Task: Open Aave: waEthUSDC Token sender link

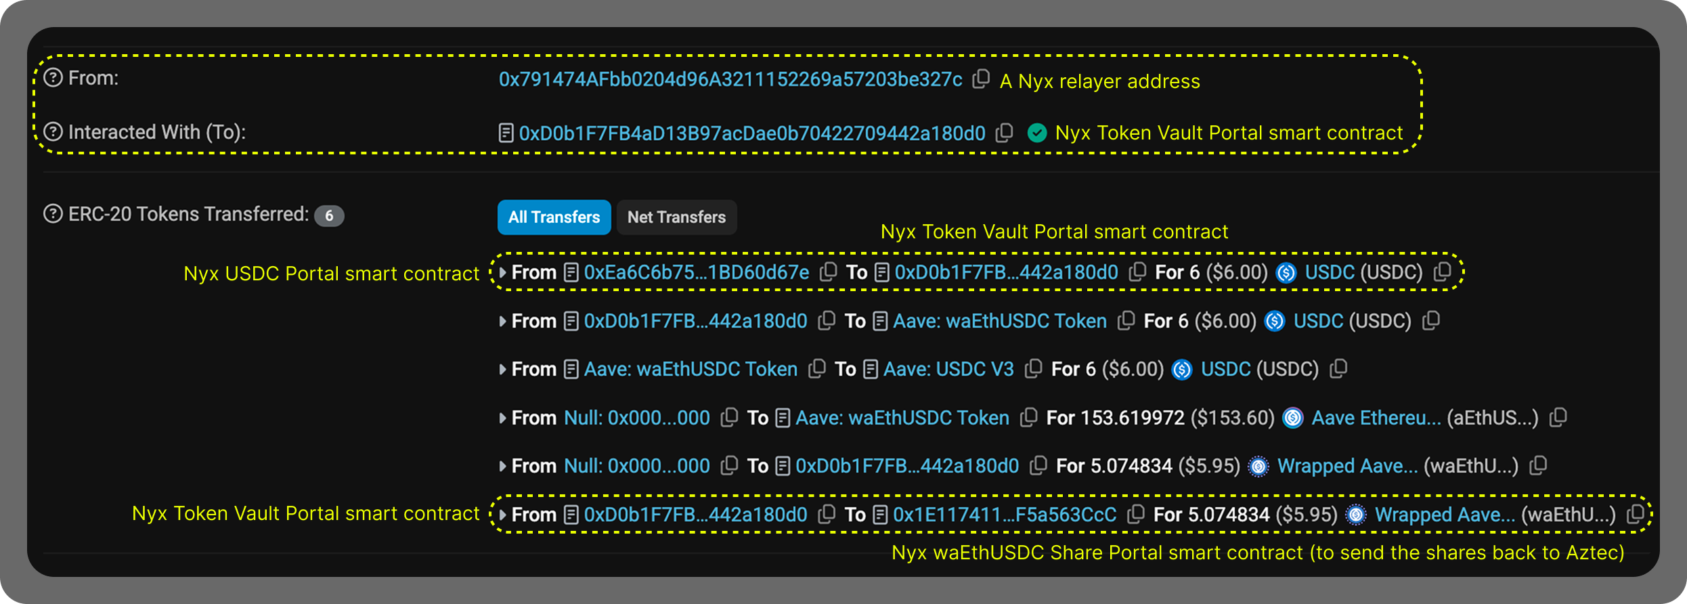Action: 691,369
